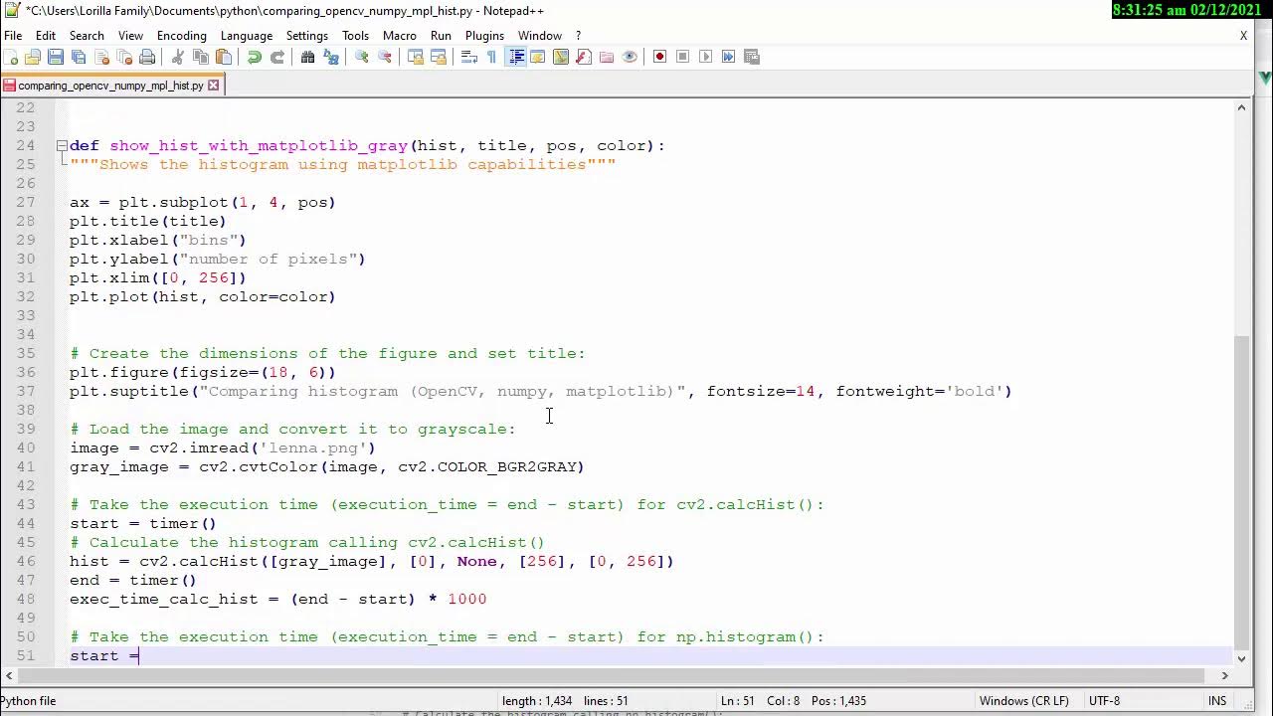Click the Open file toolbar icon

click(x=33, y=57)
